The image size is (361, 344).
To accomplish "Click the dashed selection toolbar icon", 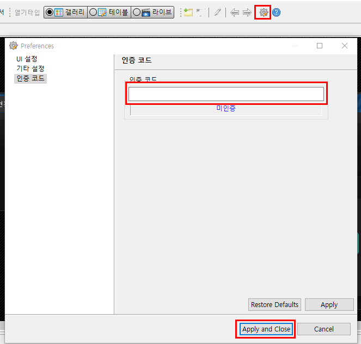I will point(200,12).
